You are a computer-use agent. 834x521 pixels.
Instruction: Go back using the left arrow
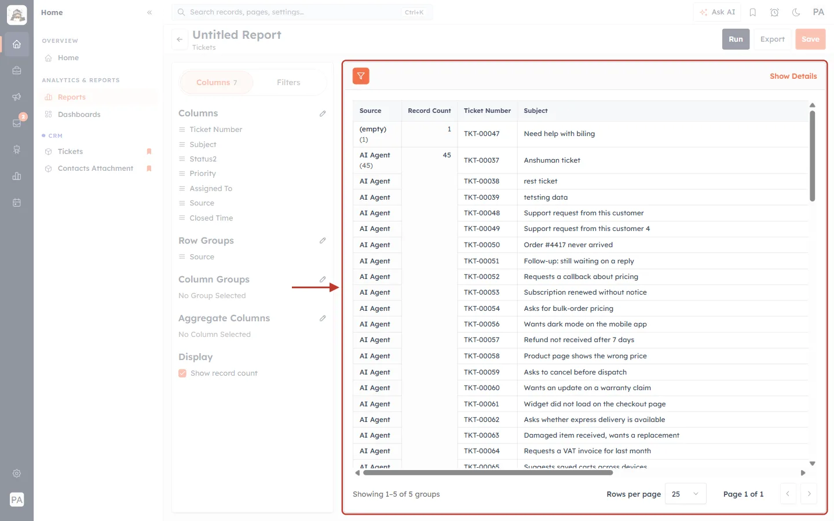[180, 39]
